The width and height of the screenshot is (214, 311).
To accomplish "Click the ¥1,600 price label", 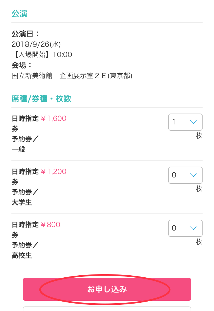I will click(54, 118).
